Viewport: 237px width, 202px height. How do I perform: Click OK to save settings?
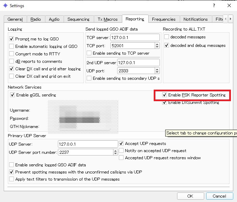[190, 196]
